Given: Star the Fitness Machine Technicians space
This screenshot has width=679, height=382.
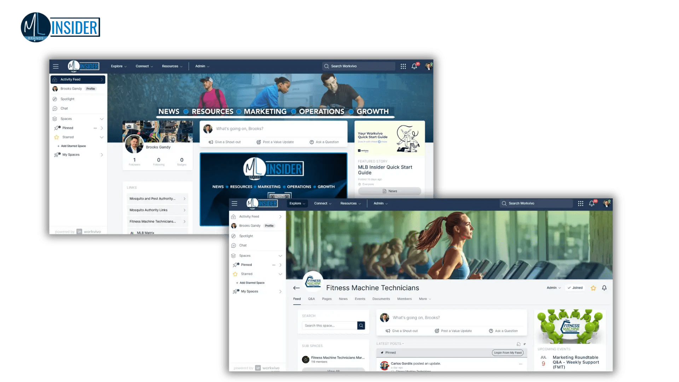Looking at the screenshot, I should click(593, 288).
